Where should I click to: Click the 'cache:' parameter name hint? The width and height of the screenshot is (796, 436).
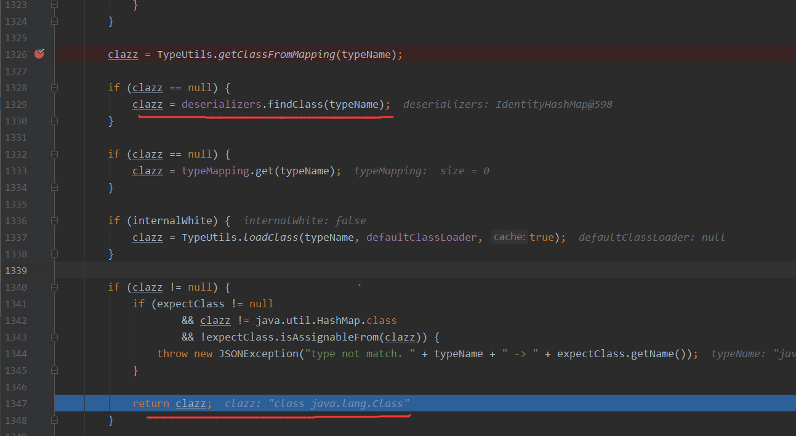tap(509, 237)
